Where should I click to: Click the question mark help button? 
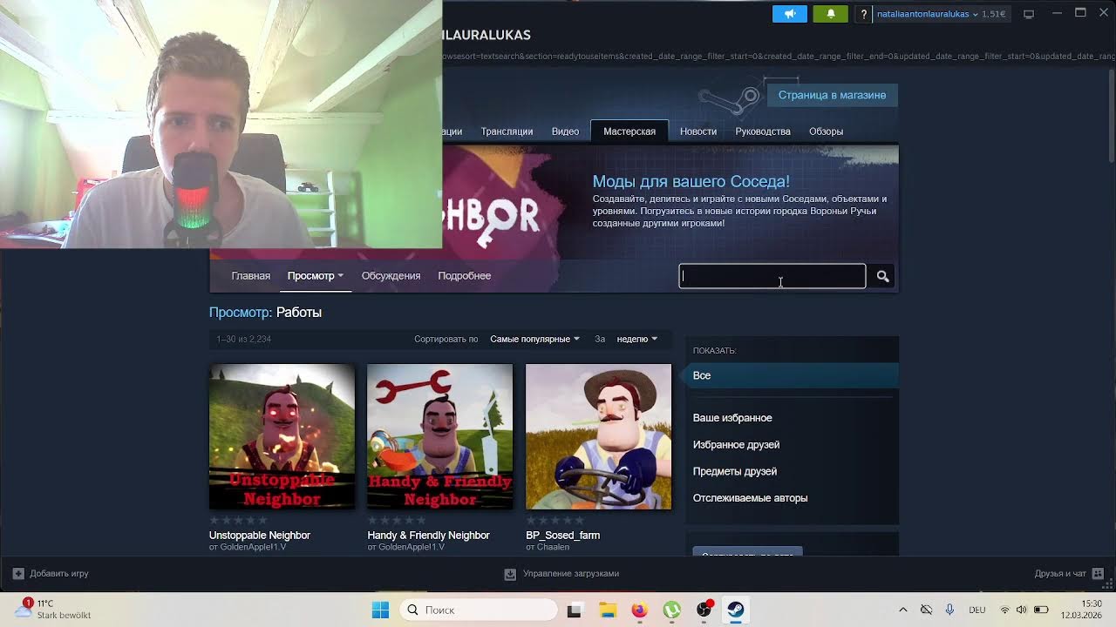[863, 14]
